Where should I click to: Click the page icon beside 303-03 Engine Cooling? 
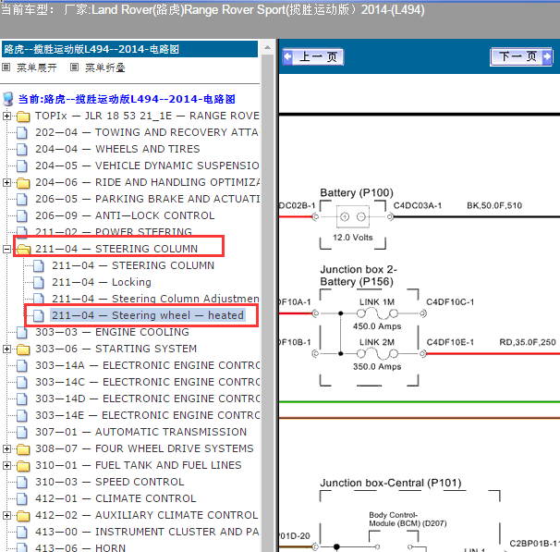pyautogui.click(x=22, y=332)
